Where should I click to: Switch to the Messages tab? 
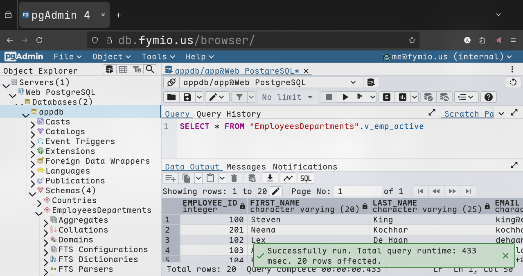246,167
